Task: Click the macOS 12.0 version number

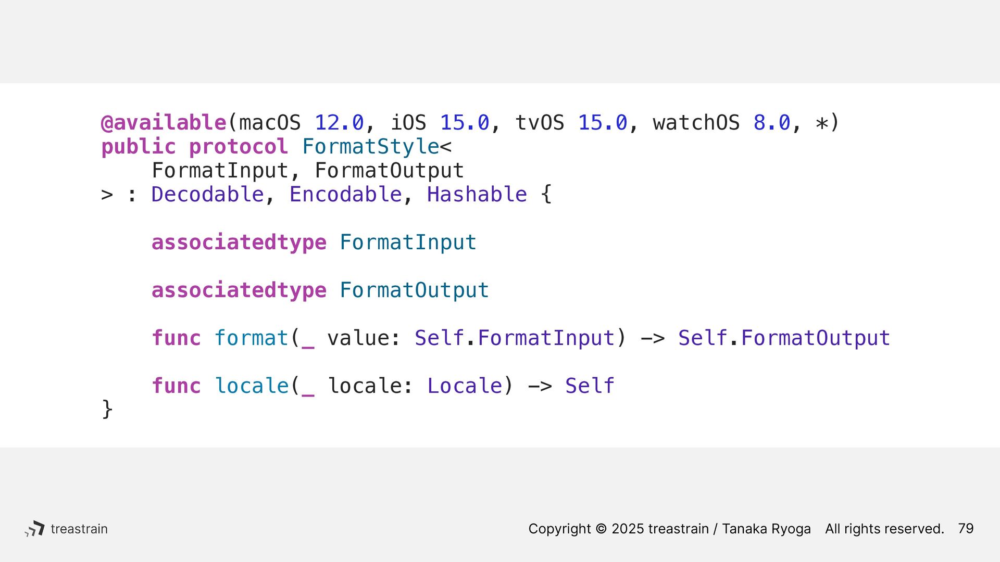Action: [339, 123]
